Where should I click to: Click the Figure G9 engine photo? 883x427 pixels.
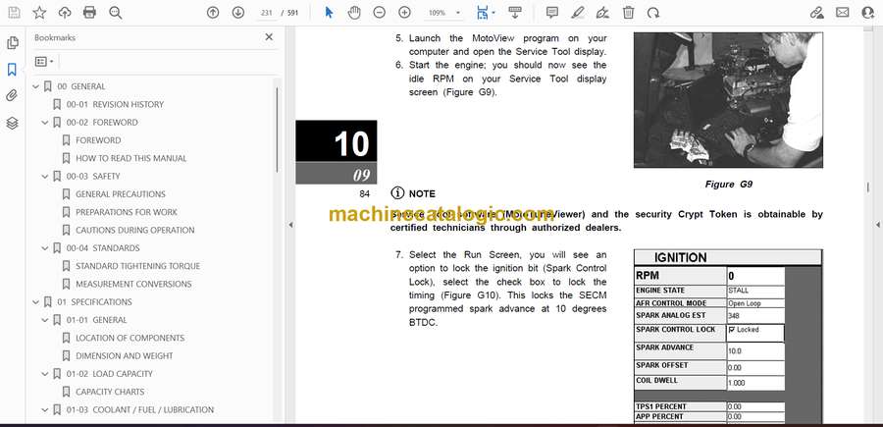[728, 100]
